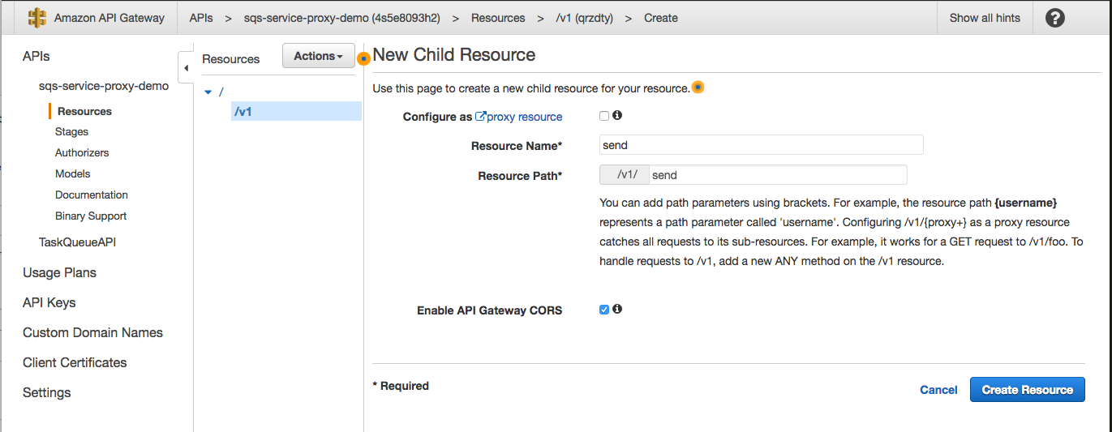Enable the Configure as proxy resource checkbox
1112x432 pixels.
(604, 116)
